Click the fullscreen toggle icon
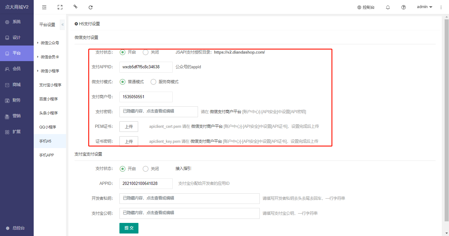449x236 pixels. (x=60, y=7)
